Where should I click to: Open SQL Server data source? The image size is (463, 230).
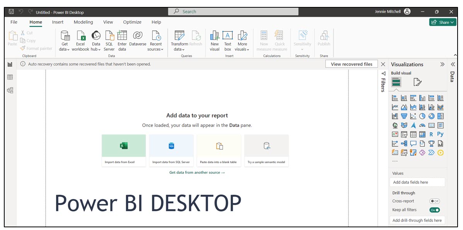click(109, 41)
